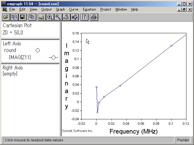Click the lowest data point near -0.02
The height and width of the screenshot is (145, 194).
97,112
